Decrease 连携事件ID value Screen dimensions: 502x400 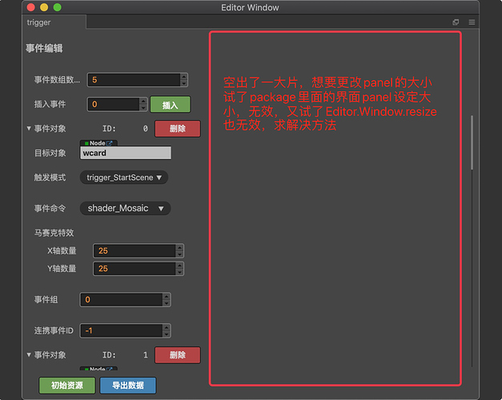click(167, 334)
